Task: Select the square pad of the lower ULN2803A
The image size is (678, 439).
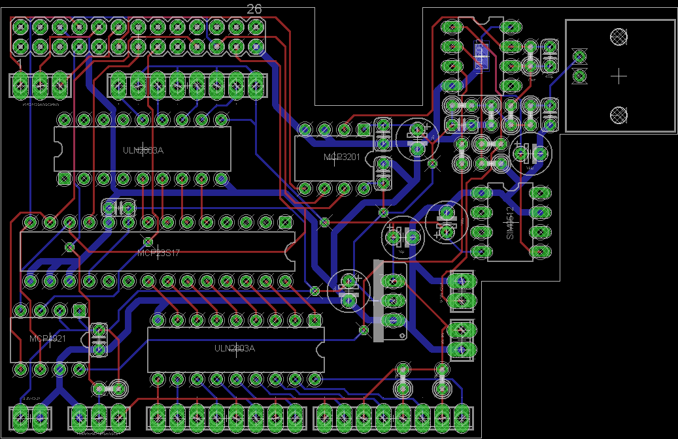Action: pos(314,320)
